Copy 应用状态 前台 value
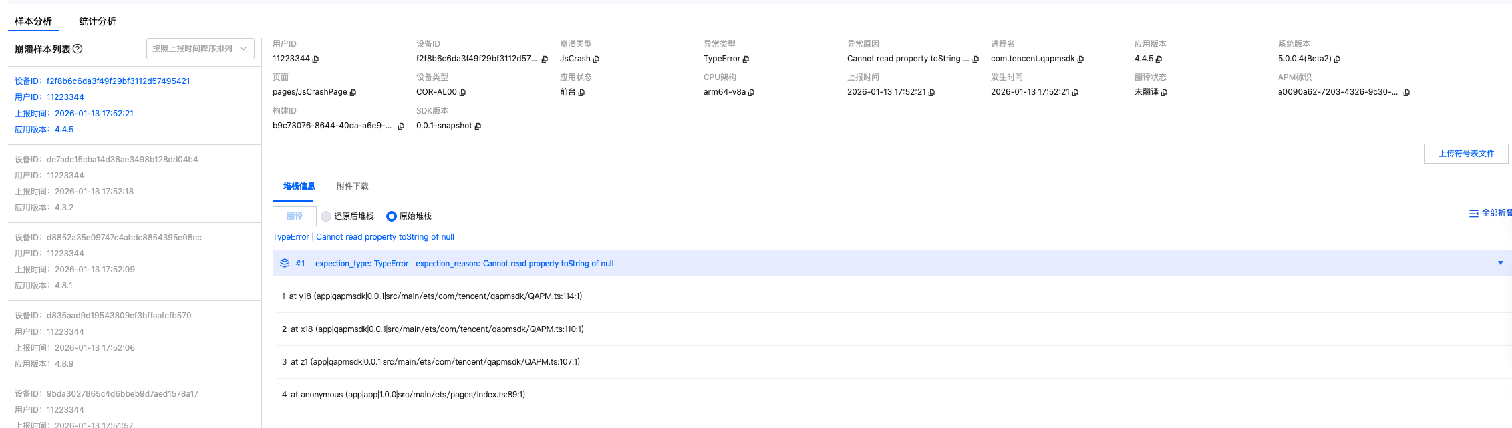Image resolution: width=1512 pixels, height=428 pixels. [581, 93]
